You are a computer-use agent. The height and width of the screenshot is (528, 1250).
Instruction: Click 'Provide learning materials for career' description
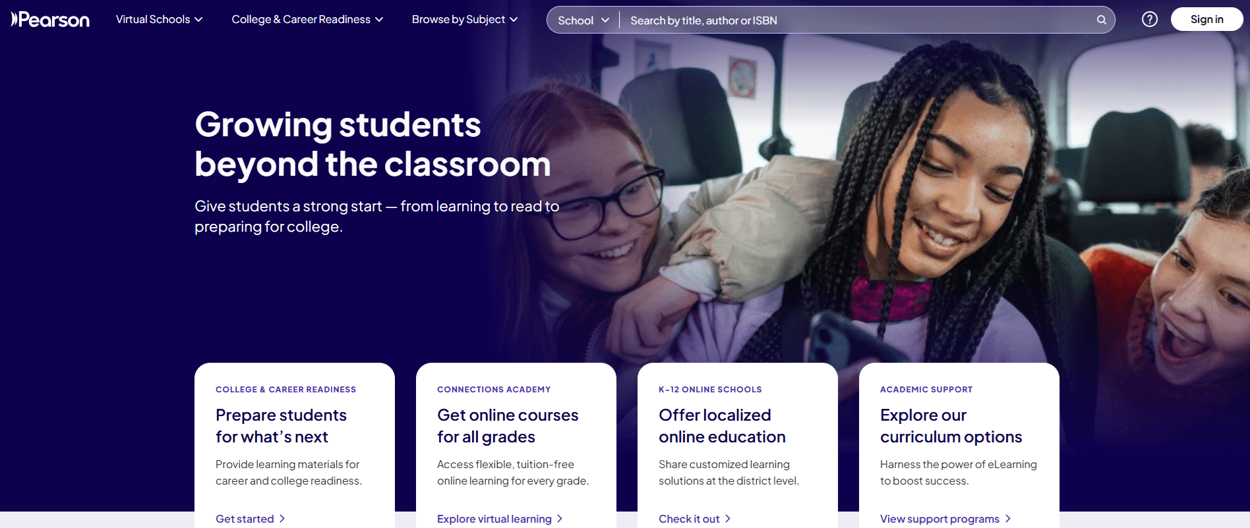[x=289, y=473]
